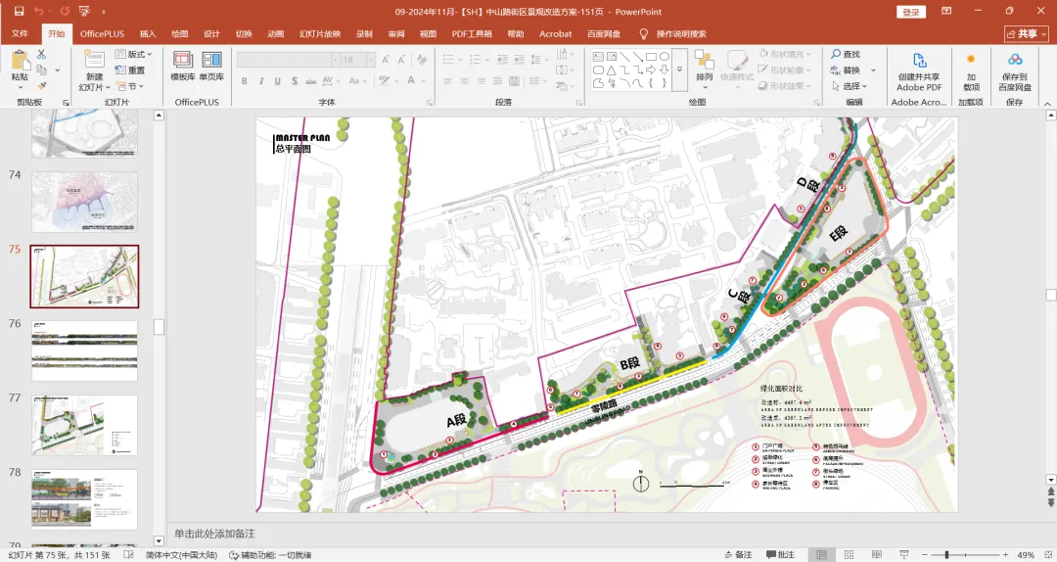Toggle 备注 notes pane in status bar

[x=738, y=554]
